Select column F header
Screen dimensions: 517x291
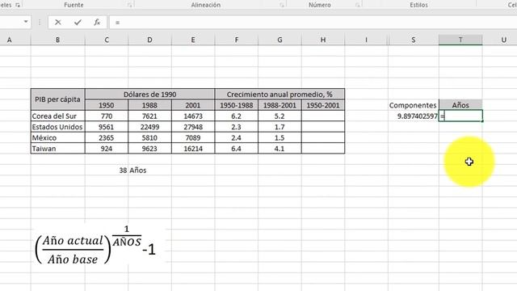(x=237, y=40)
